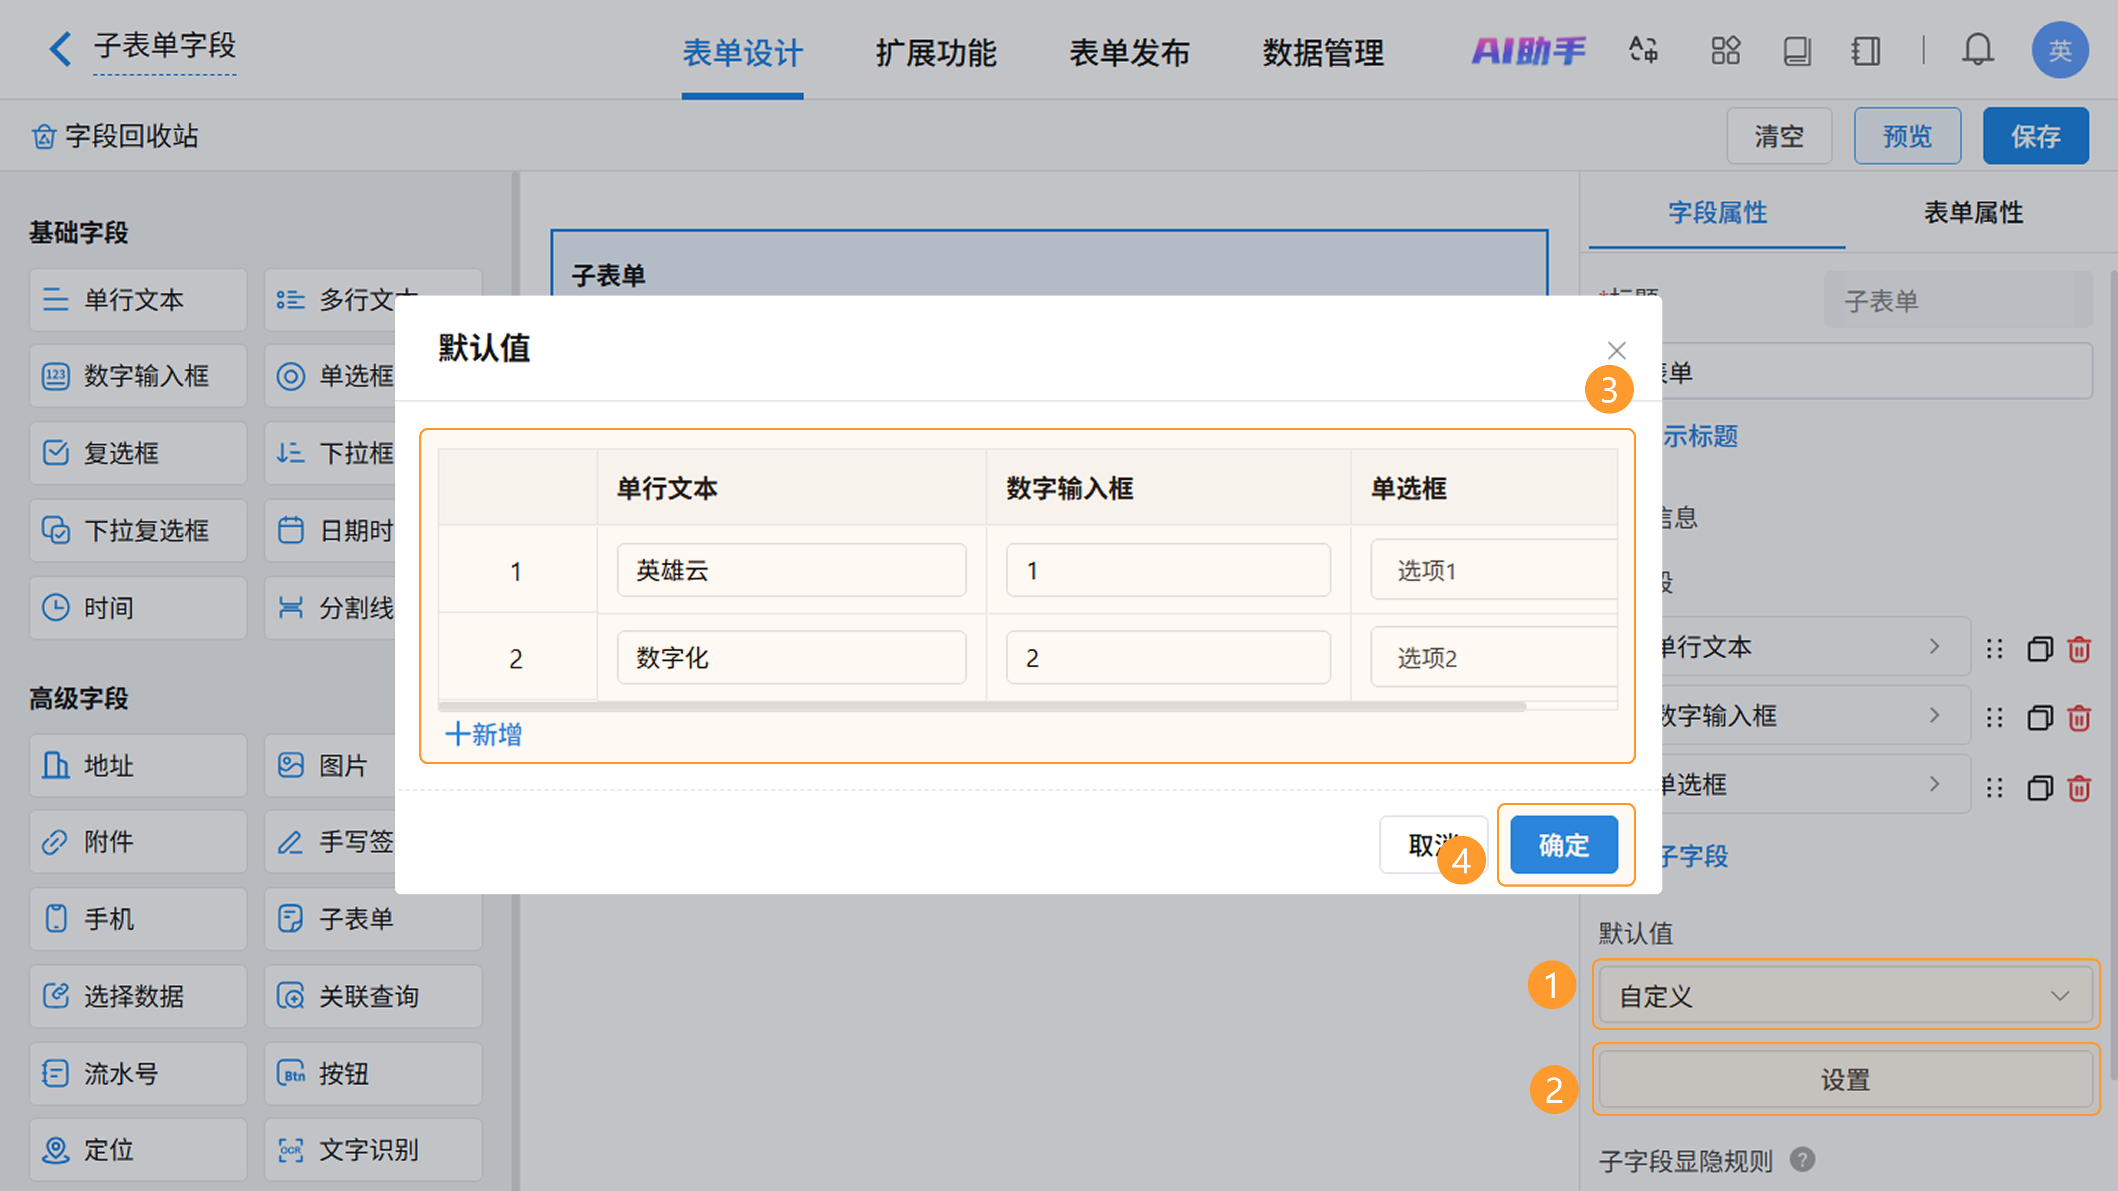Click the 设置 button under 默认值

1845,1079
